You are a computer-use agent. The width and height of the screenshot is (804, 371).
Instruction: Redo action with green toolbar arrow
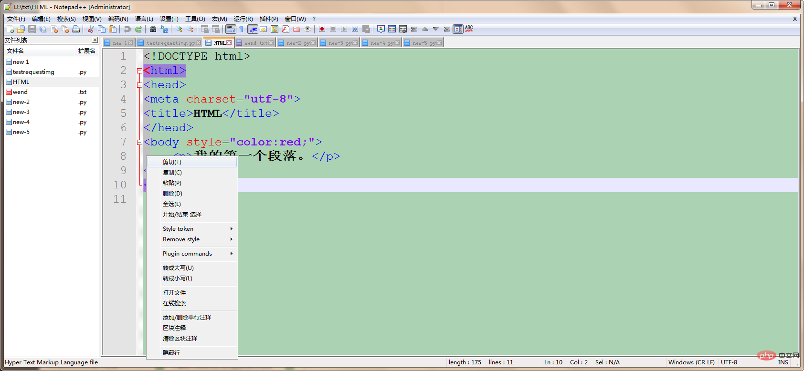tap(138, 29)
